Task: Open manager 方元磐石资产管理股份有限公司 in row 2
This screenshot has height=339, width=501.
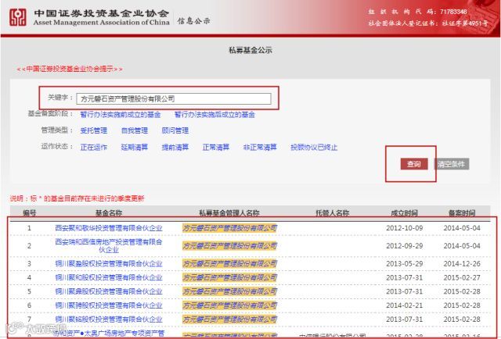Action: click(229, 245)
